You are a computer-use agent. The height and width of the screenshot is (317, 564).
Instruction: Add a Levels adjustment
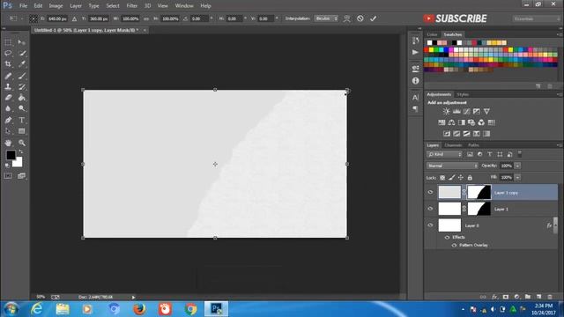(x=456, y=112)
